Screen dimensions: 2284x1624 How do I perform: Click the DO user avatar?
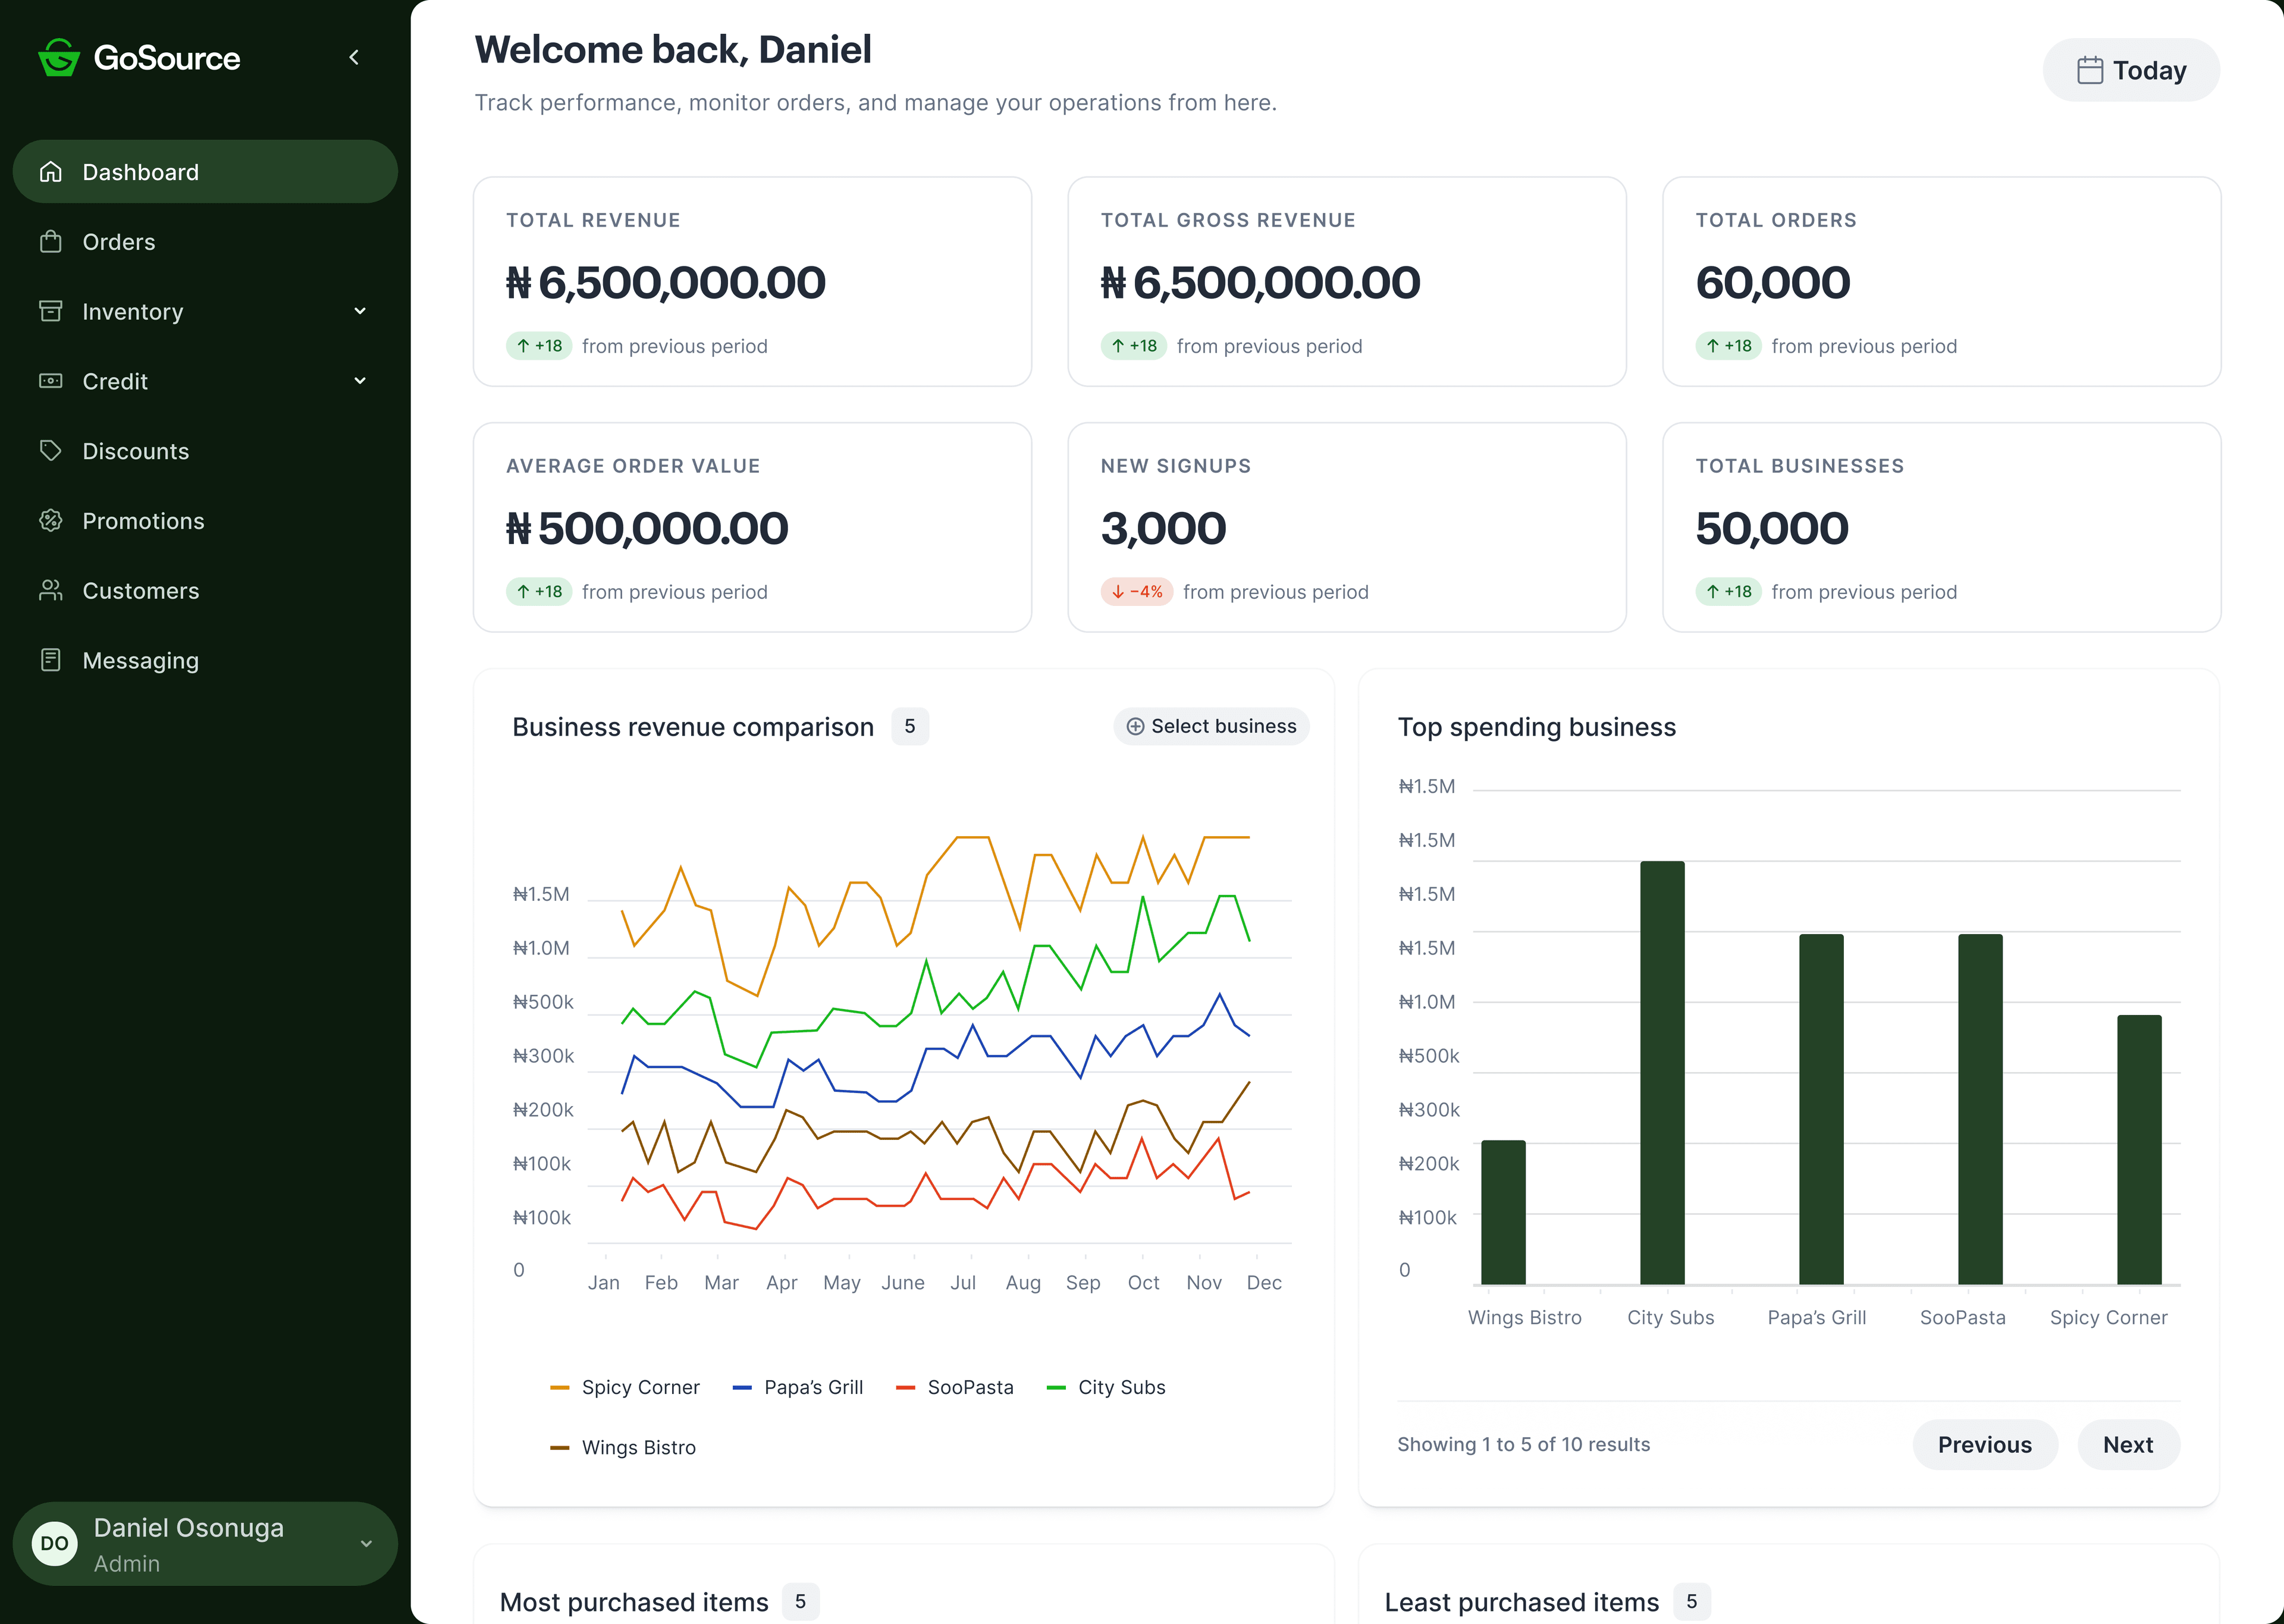click(x=55, y=1543)
